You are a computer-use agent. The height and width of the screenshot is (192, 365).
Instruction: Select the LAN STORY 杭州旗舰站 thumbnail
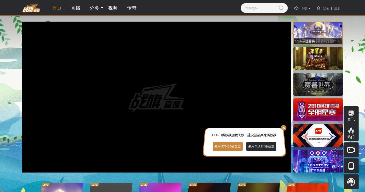pyautogui.click(x=318, y=161)
